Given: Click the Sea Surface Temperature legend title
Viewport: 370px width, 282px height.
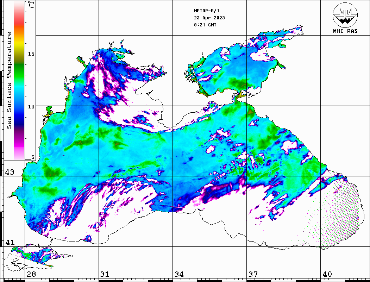Looking at the screenshot, I should 9,80.
